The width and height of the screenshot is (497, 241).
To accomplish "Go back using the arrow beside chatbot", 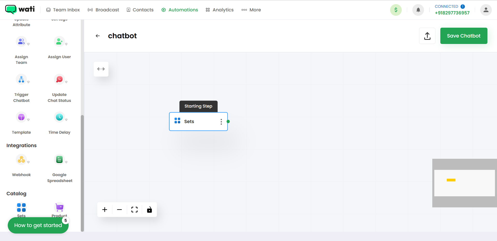I will (x=98, y=36).
